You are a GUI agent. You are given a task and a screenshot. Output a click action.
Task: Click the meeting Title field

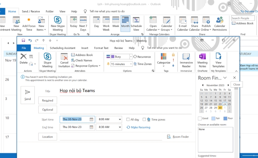click(x=126, y=91)
